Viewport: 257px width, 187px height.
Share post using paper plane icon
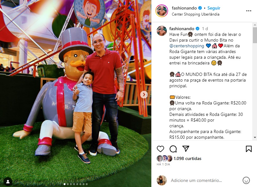[186, 149]
